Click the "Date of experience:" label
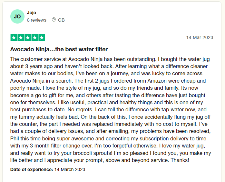Viewport: 225px width, 182px height. (x=32, y=169)
